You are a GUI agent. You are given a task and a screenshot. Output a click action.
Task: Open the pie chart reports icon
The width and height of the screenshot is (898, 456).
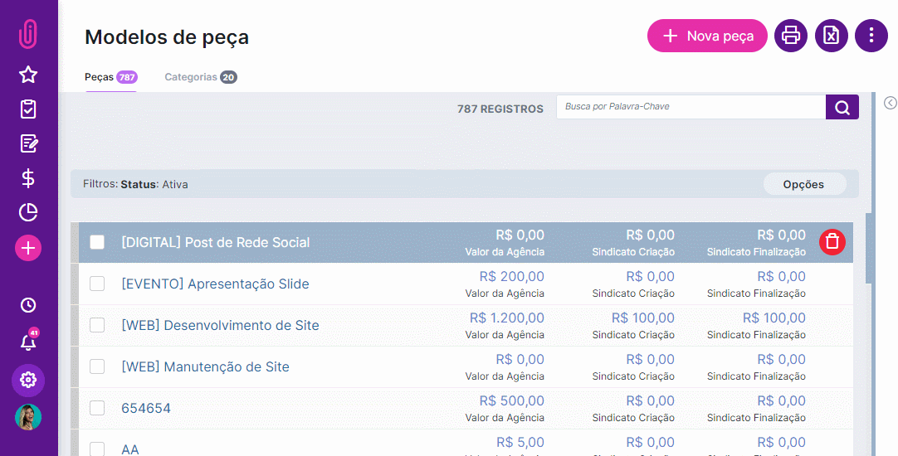pyautogui.click(x=28, y=212)
